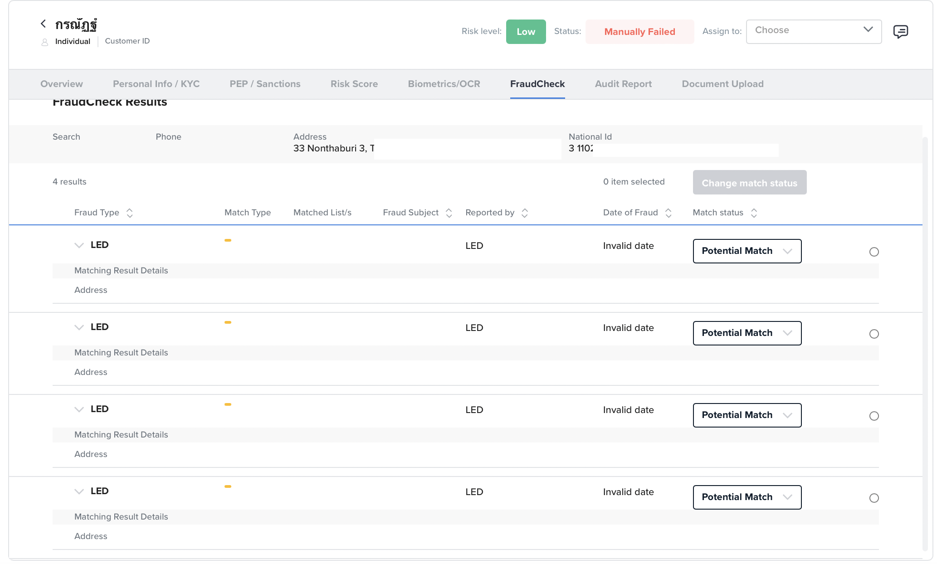937x564 pixels.
Task: Click the Low risk level badge
Action: coord(526,32)
